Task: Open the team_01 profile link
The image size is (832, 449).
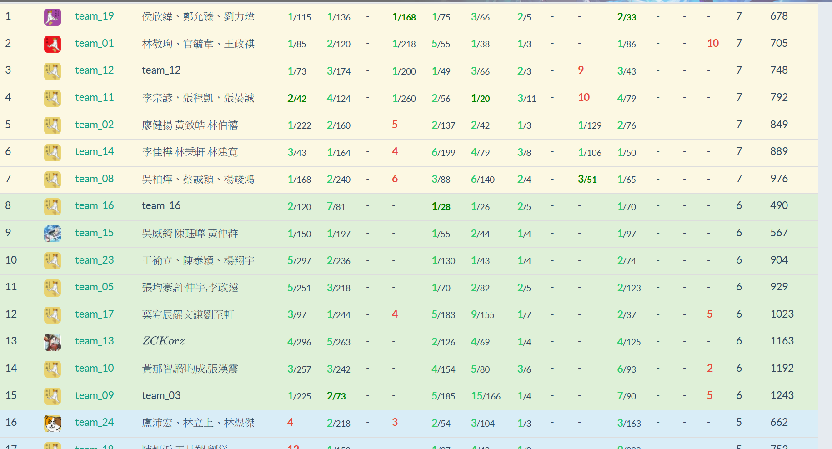Action: pyautogui.click(x=95, y=44)
